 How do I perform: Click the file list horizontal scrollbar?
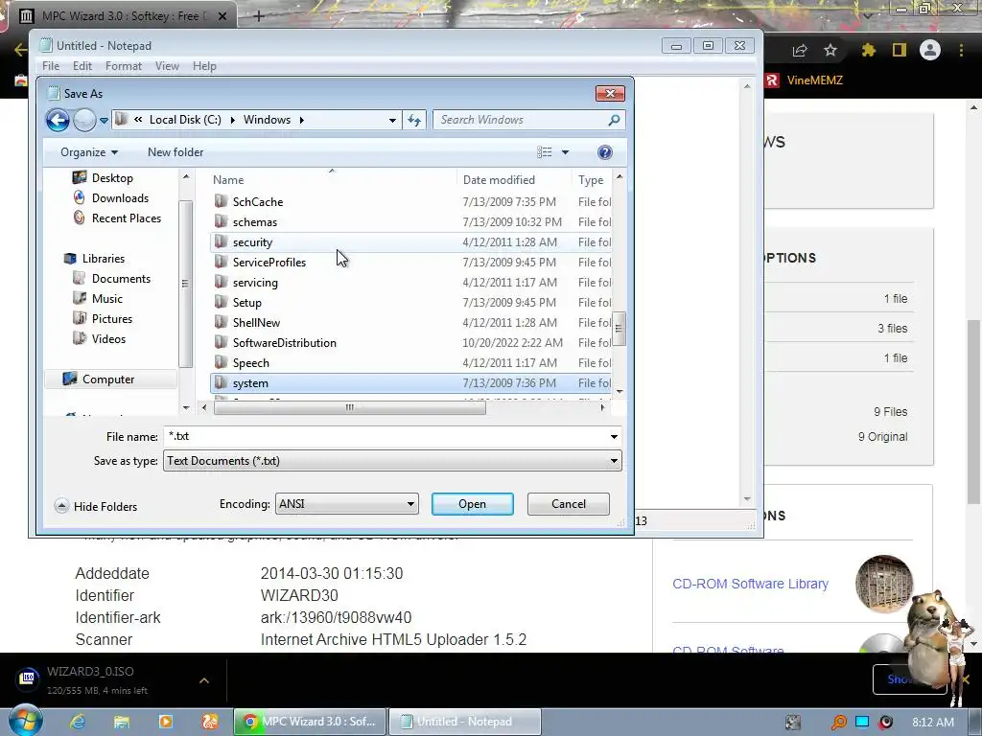pyautogui.click(x=349, y=407)
